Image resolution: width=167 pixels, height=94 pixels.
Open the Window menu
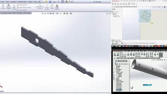coord(30,2)
